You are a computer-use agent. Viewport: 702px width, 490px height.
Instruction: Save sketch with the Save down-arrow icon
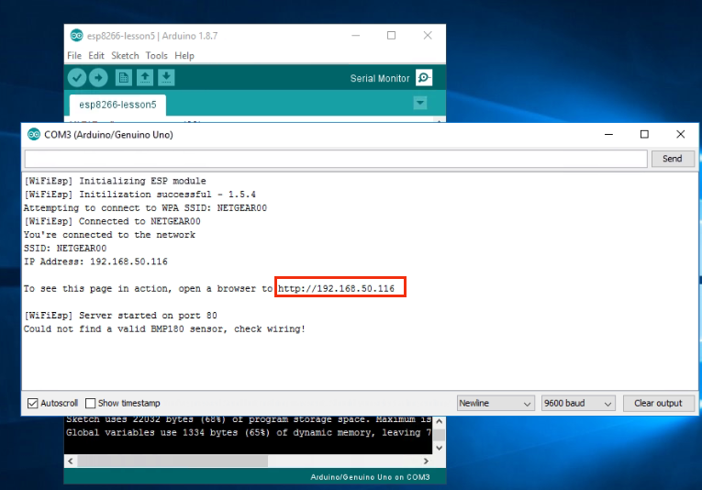[166, 78]
